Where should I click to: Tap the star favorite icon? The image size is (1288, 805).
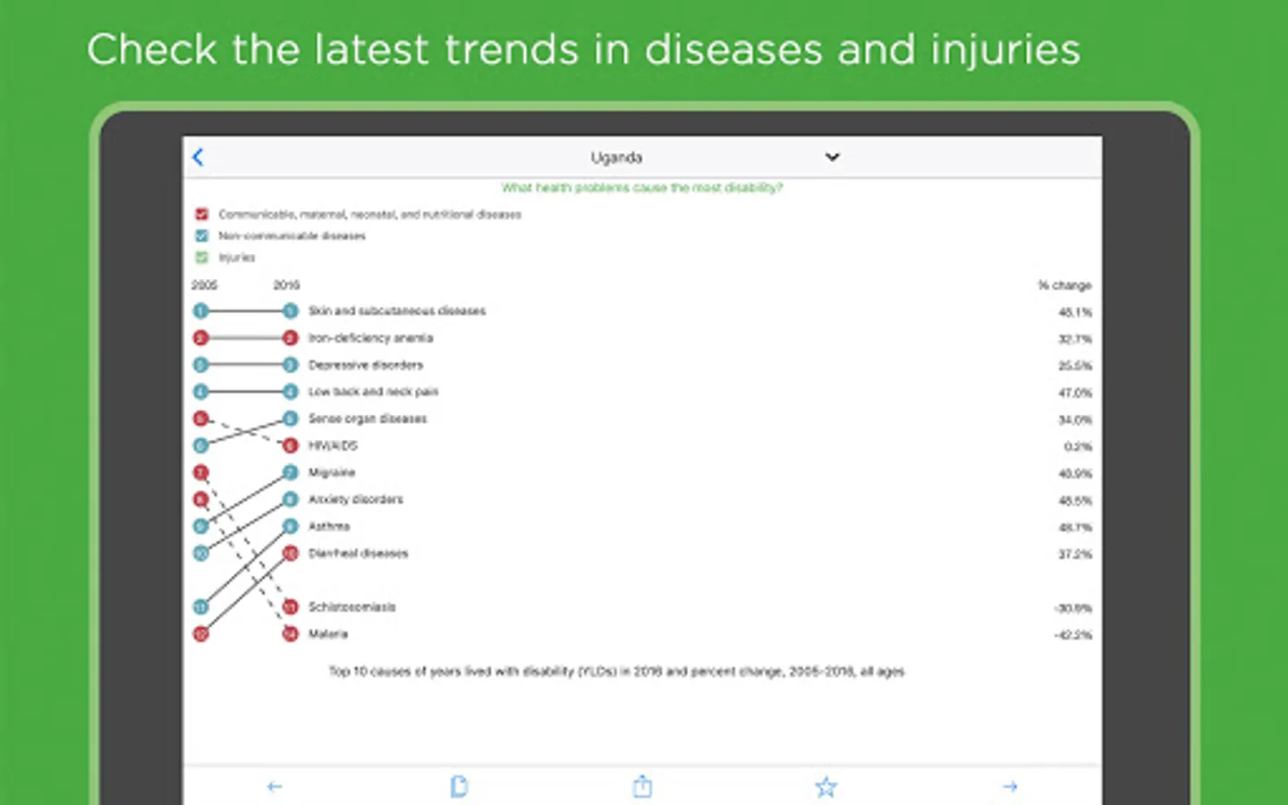pyautogui.click(x=826, y=787)
